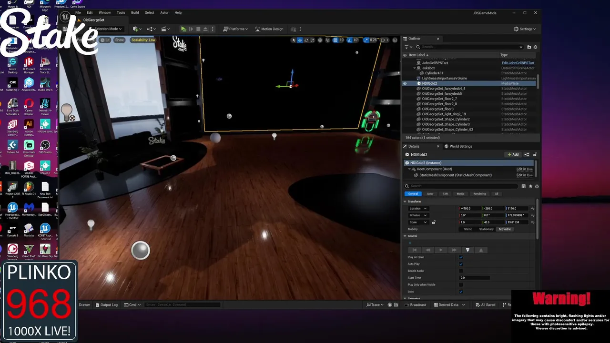Viewport: 610px width, 343px height.
Task: Open the Blueprint/add script icon beside Add
Action: (527, 155)
